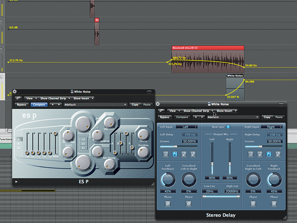Invert phase under Left Feedback
Image resolution: width=297 pixels, height=223 pixels.
pyautogui.click(x=168, y=204)
